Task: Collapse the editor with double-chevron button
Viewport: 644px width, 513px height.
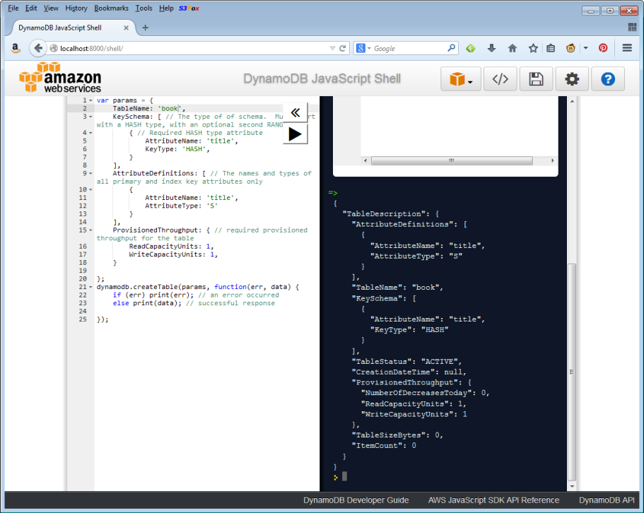Action: click(x=295, y=112)
